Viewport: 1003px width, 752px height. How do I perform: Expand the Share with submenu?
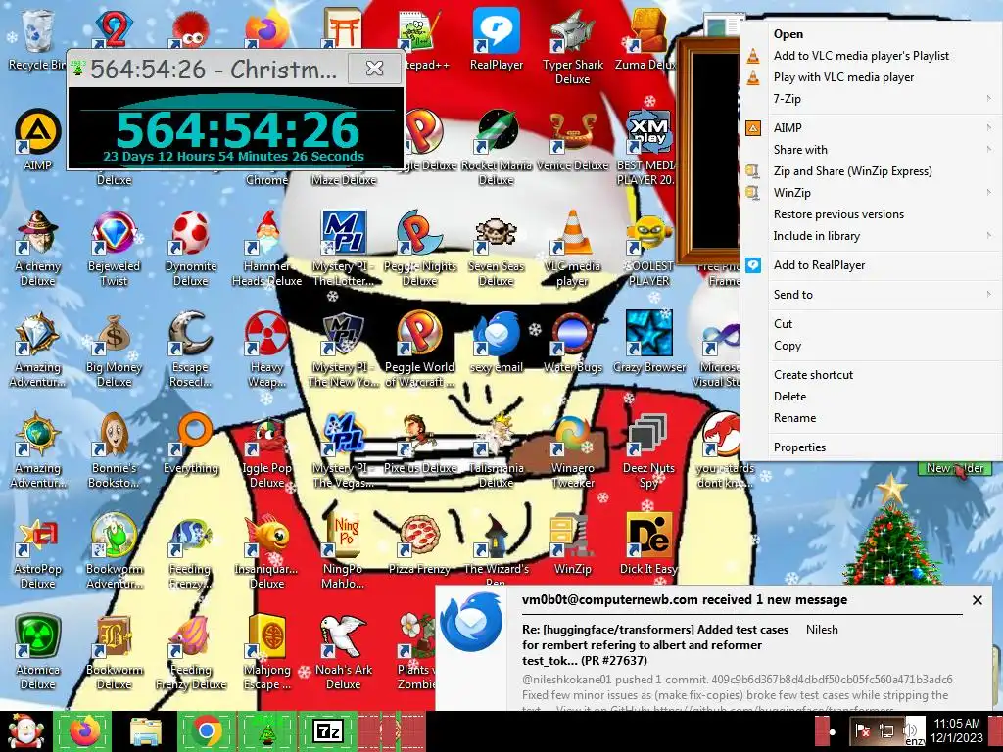[x=871, y=150]
